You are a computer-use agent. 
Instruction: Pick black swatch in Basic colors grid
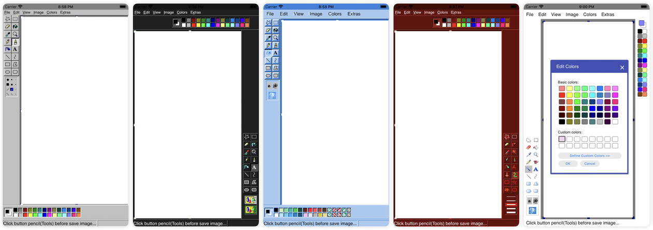tap(562, 122)
